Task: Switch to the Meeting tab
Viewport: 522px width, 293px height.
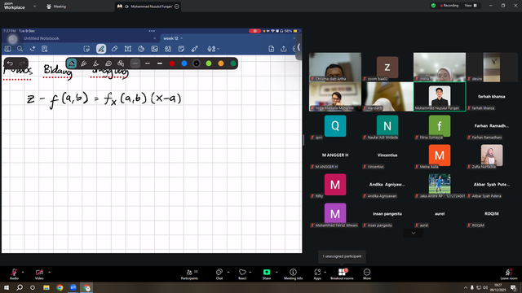Action: (x=56, y=7)
